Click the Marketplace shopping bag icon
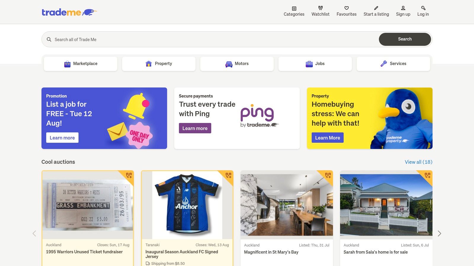This screenshot has width=474, height=266. click(67, 64)
